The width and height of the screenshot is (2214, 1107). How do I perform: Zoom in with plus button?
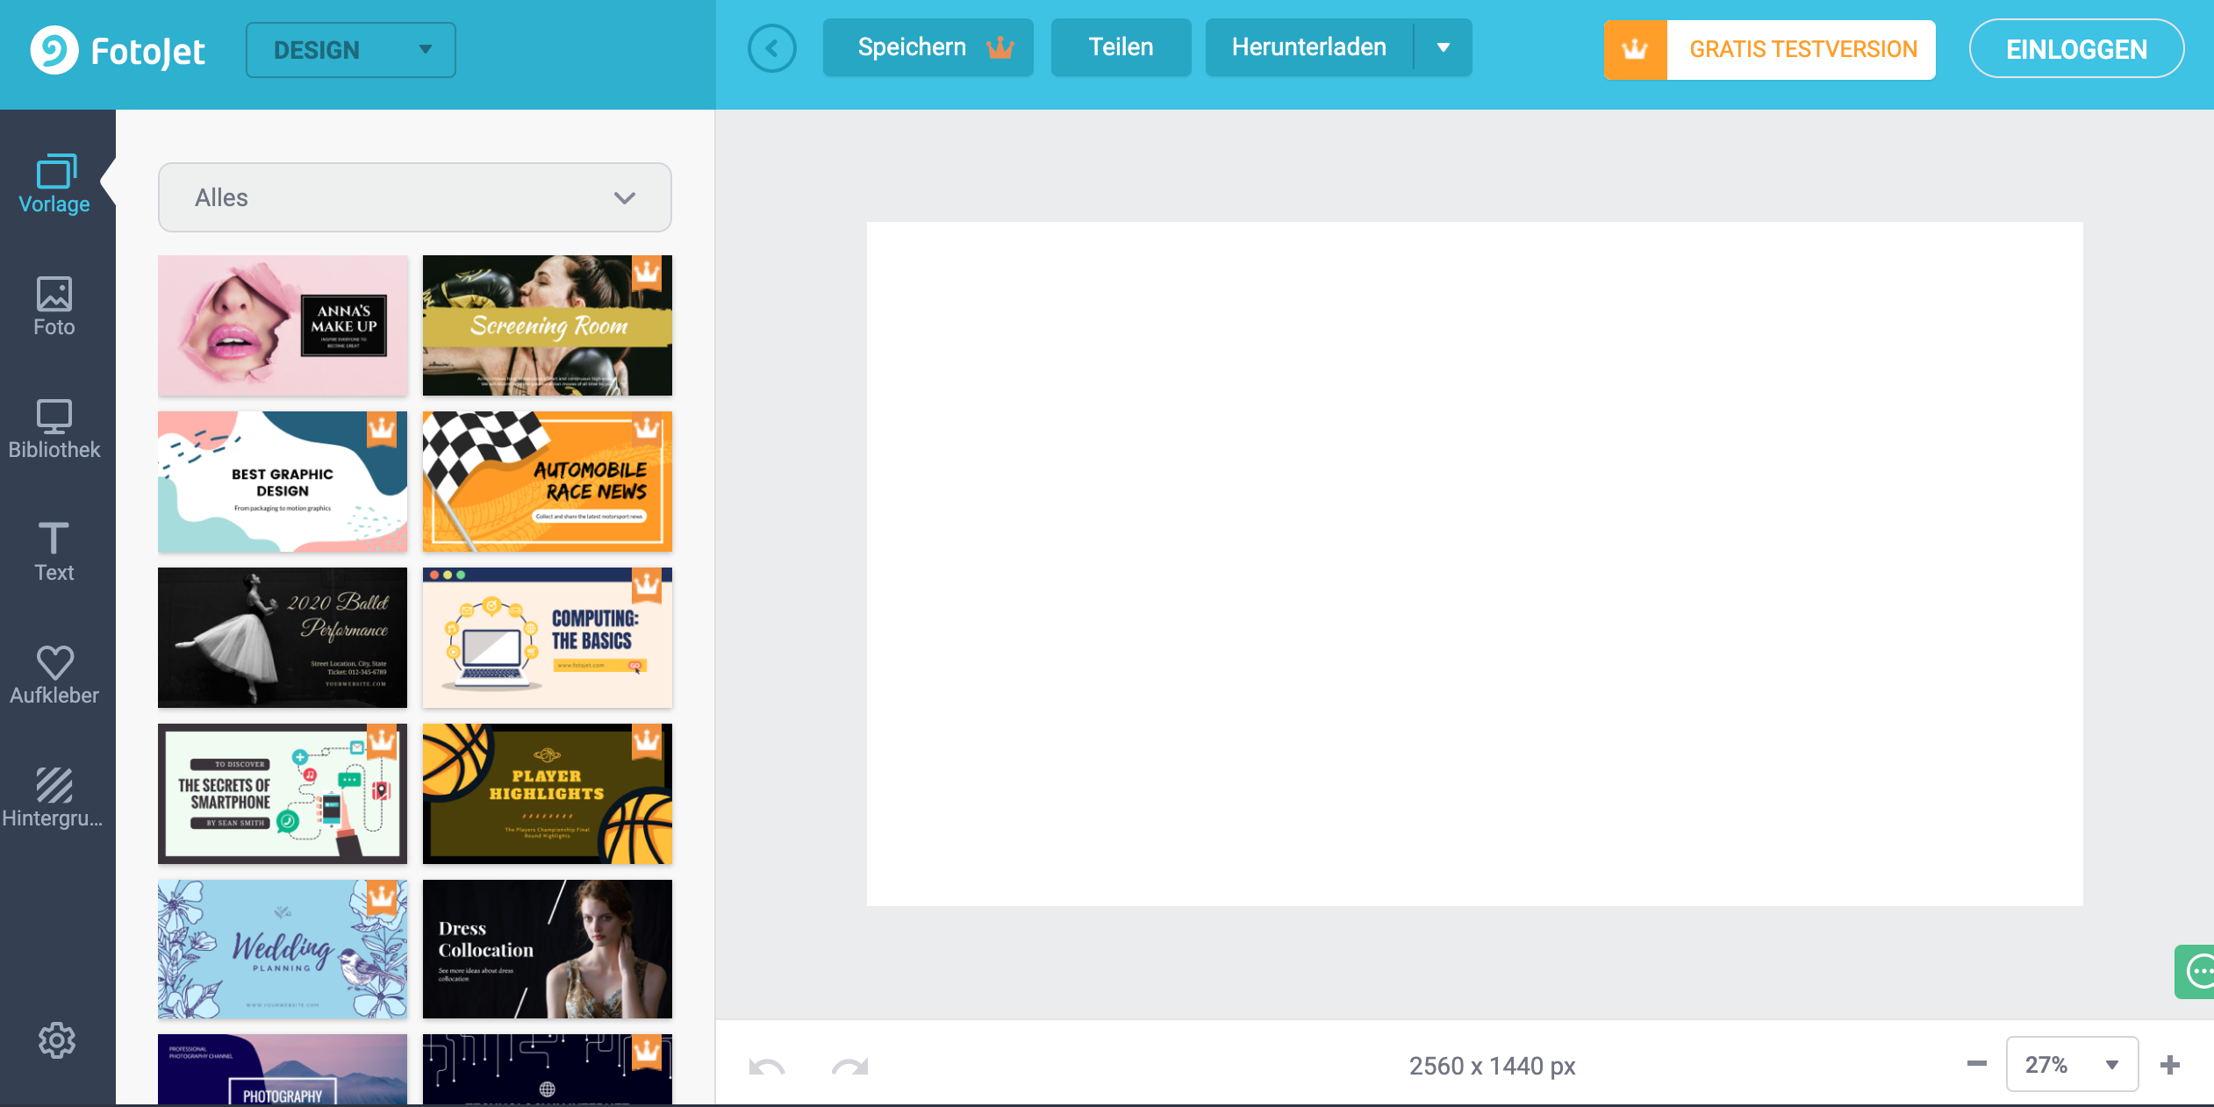pyautogui.click(x=2170, y=1065)
